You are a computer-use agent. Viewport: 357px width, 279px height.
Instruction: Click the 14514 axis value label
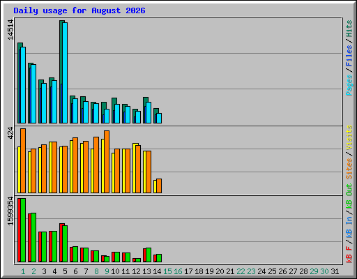pos(10,30)
